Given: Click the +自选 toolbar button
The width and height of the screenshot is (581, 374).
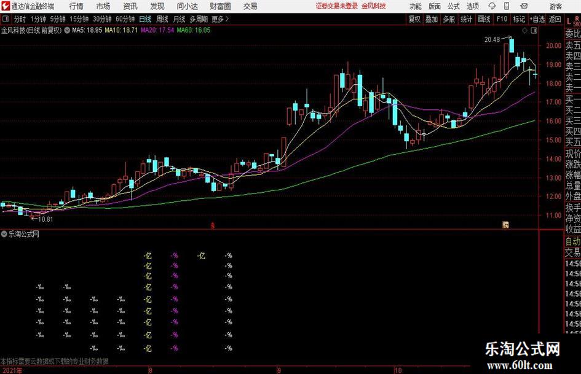Looking at the screenshot, I should [537, 19].
